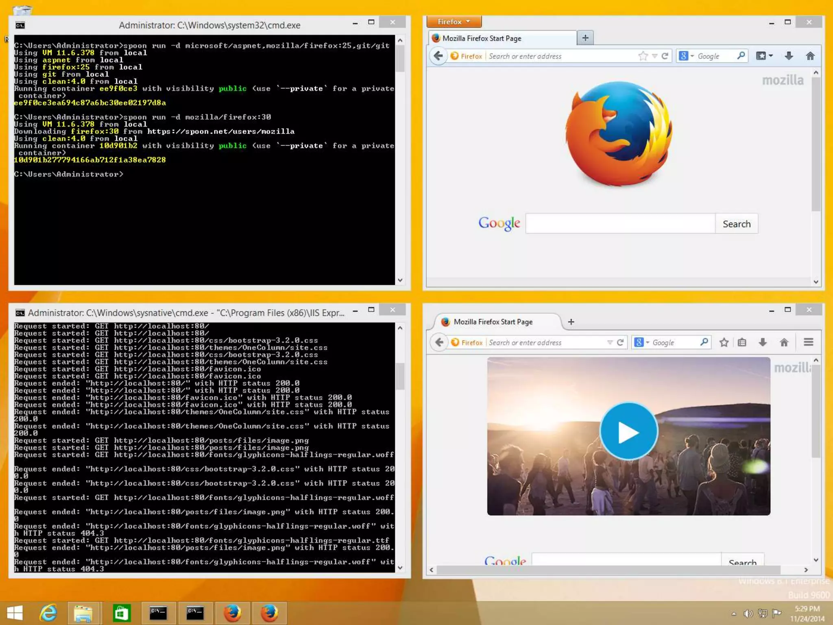Click scroll up arrow in top cmd window

tap(400, 40)
